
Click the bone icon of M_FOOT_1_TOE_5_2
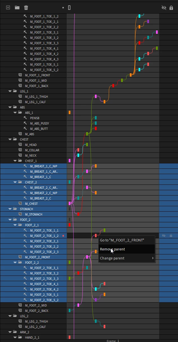[x=25, y=70]
